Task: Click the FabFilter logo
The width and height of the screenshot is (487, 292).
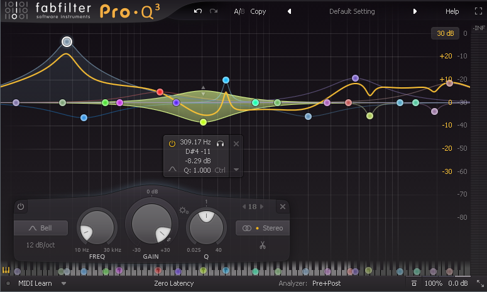Action: tap(47, 11)
